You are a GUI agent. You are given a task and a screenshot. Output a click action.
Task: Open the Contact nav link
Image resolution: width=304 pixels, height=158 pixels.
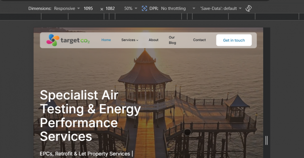[x=199, y=40]
